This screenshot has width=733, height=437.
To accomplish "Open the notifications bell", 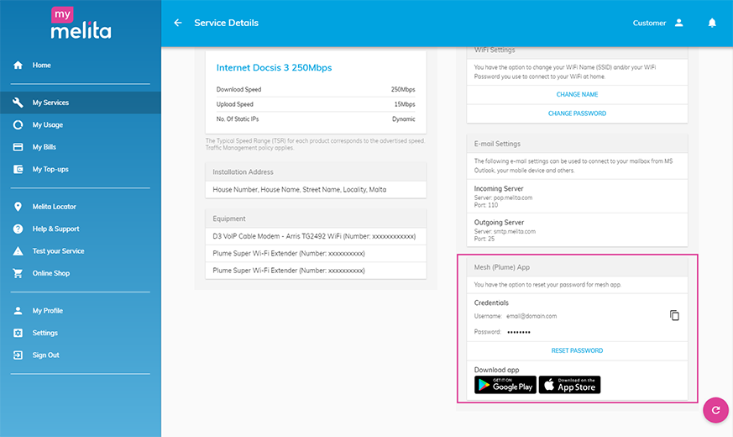I will (712, 23).
